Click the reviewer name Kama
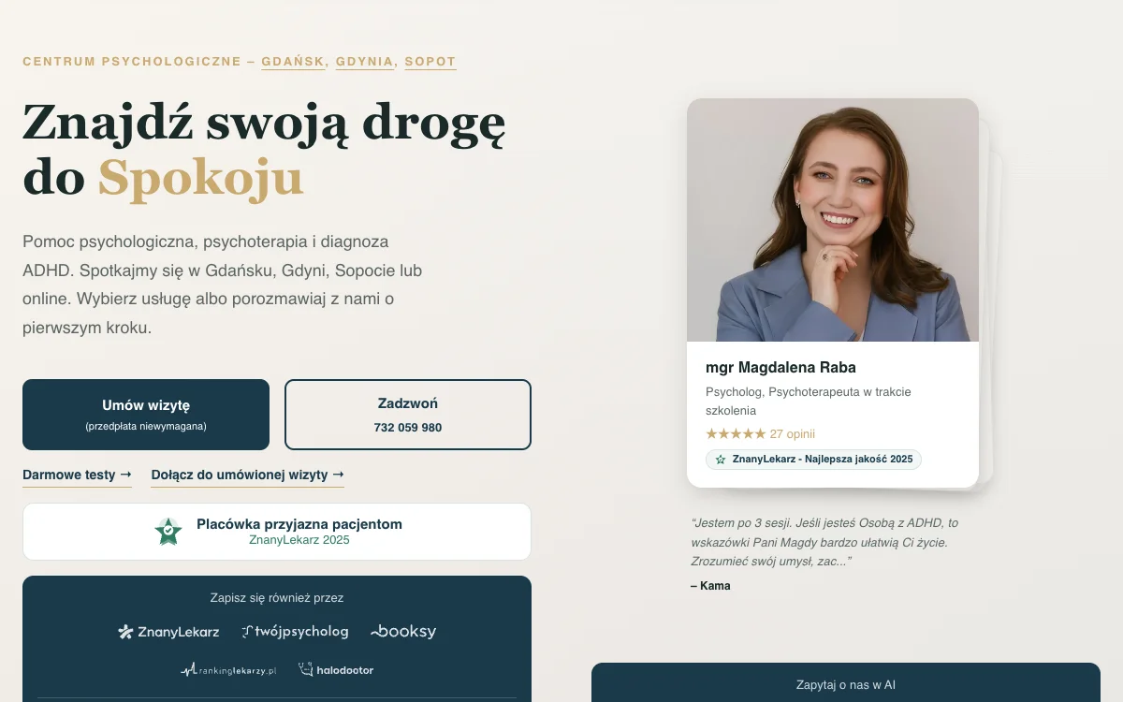Viewport: 1123px width, 702px height. 710,586
